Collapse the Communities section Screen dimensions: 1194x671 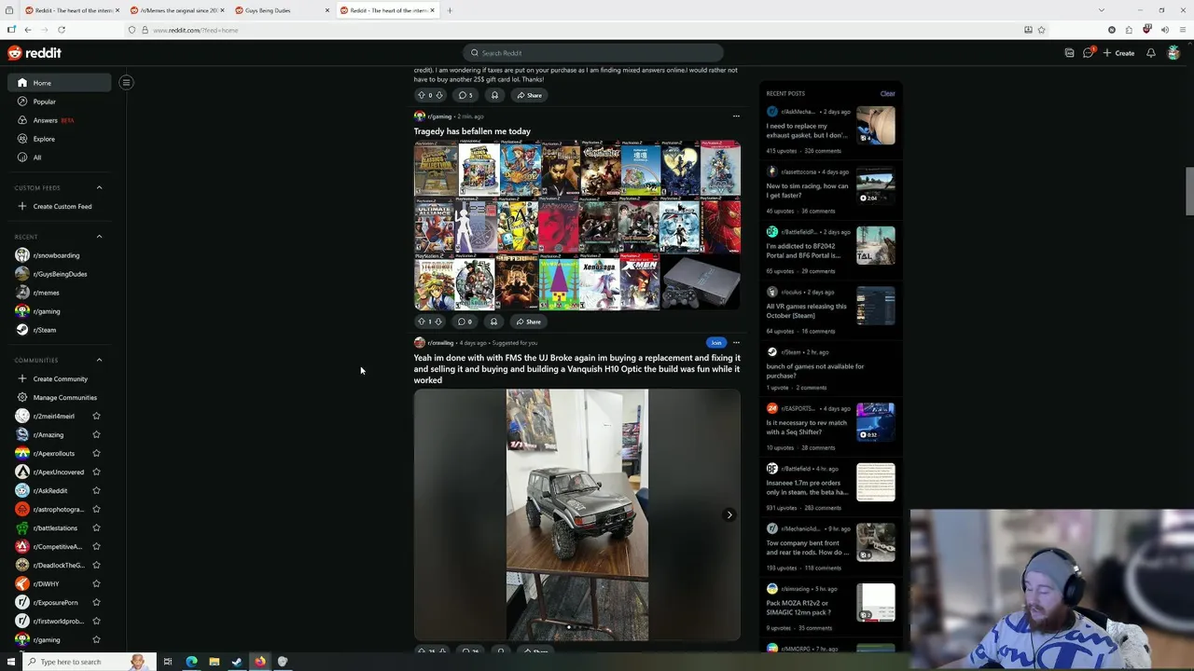coord(99,360)
